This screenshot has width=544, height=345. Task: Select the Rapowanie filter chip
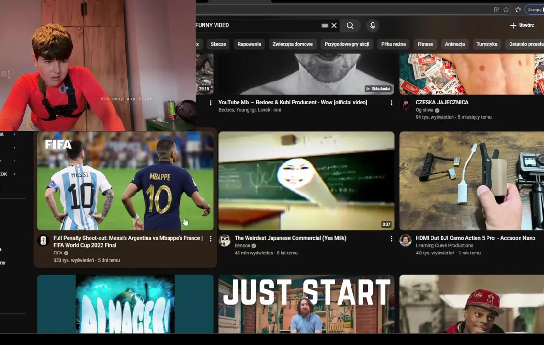point(249,44)
